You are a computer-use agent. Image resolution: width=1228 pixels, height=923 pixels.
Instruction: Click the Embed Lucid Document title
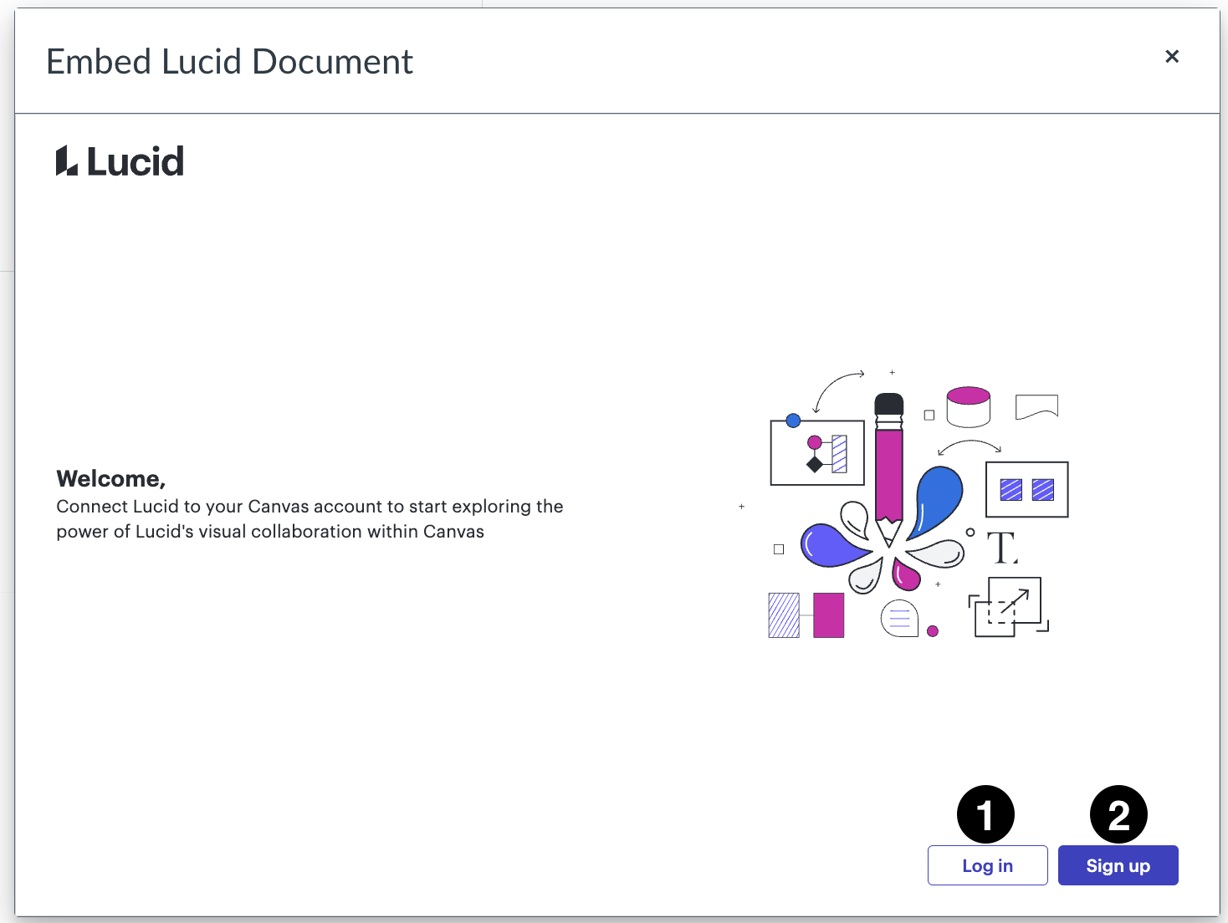click(x=229, y=62)
